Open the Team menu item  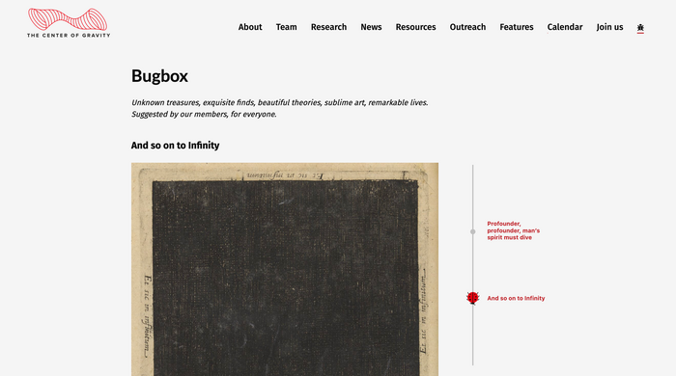[x=286, y=27]
